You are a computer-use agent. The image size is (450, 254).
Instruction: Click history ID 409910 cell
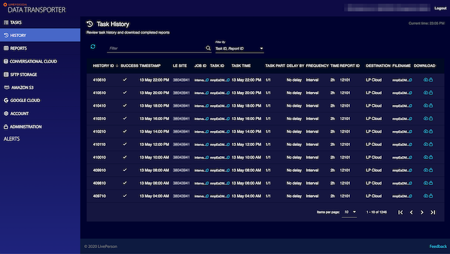tap(99, 171)
